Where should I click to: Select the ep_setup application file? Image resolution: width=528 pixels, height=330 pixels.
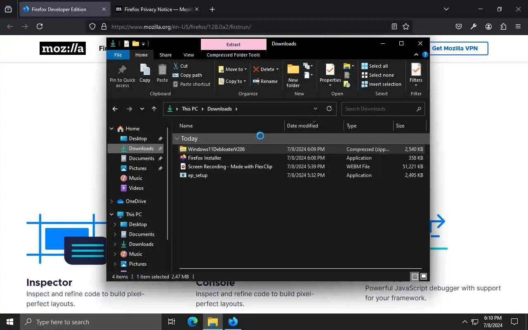point(302,175)
